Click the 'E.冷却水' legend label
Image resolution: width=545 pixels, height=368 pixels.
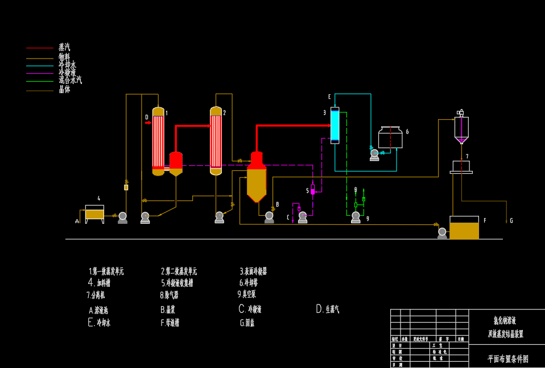[99, 323]
